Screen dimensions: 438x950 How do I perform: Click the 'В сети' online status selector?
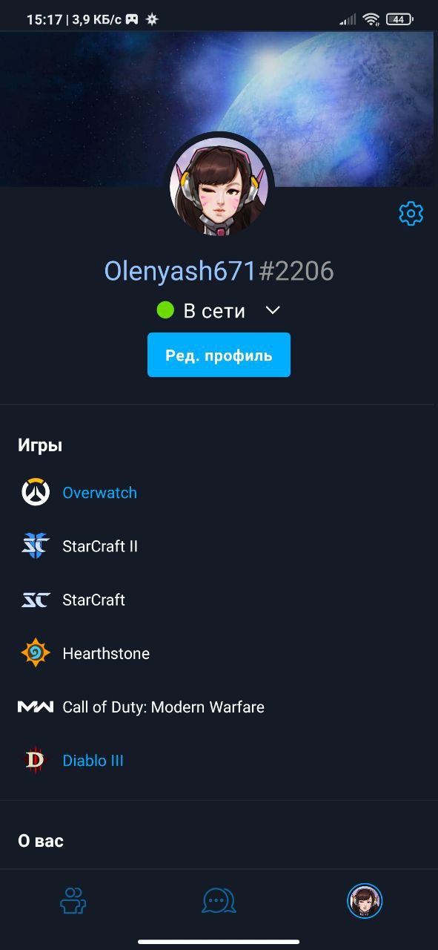[x=219, y=310]
